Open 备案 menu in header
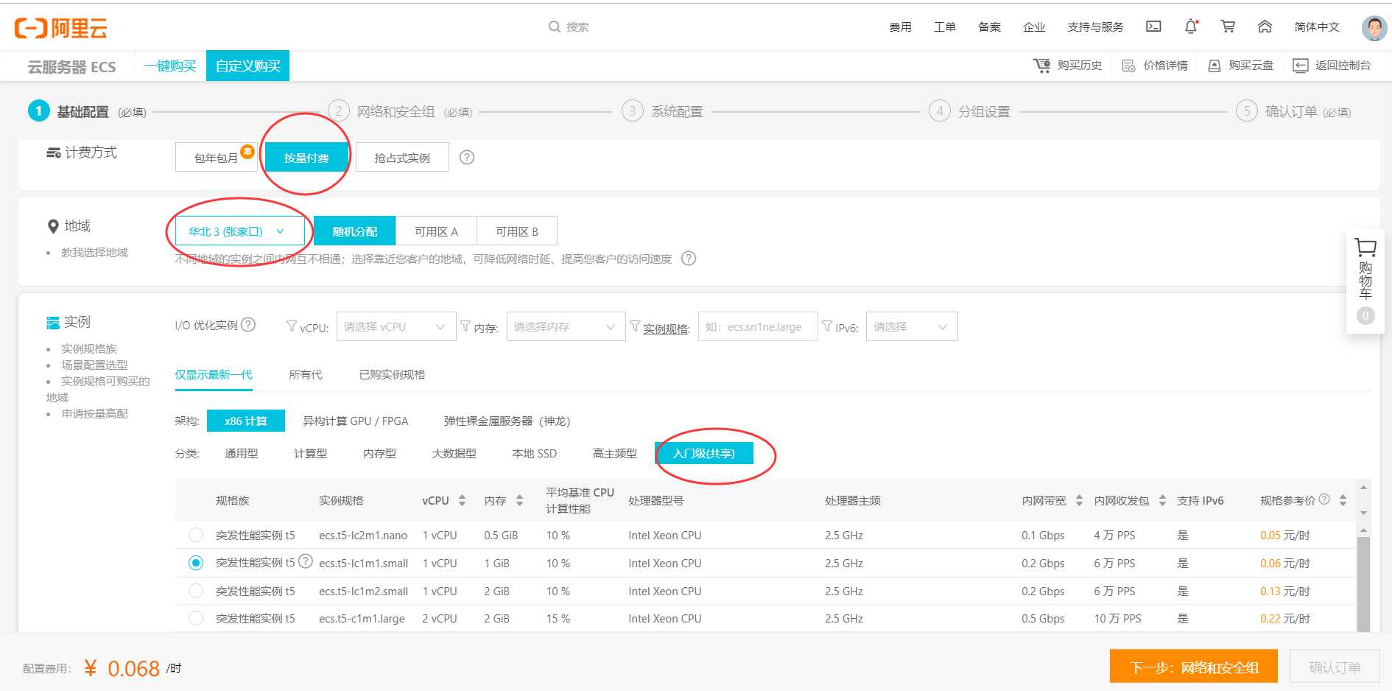Image resolution: width=1392 pixels, height=691 pixels. coord(989,27)
